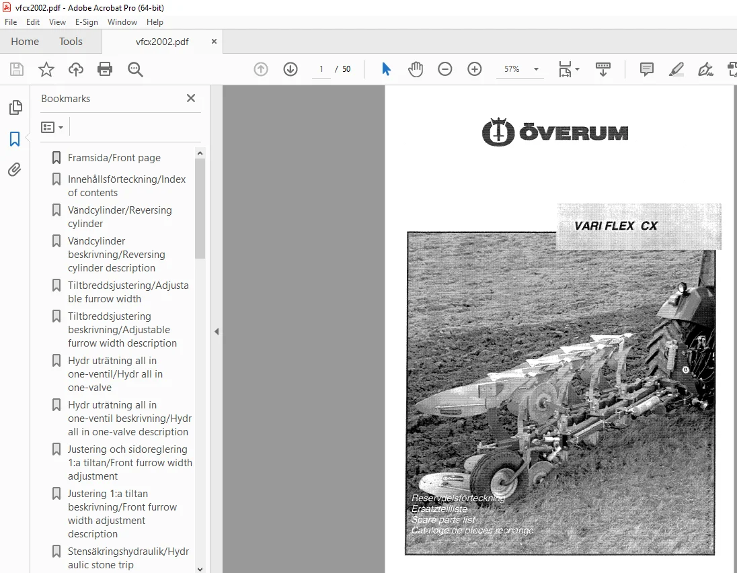Open Justering 1:a tiltan beskrivning bookmark

(x=122, y=513)
